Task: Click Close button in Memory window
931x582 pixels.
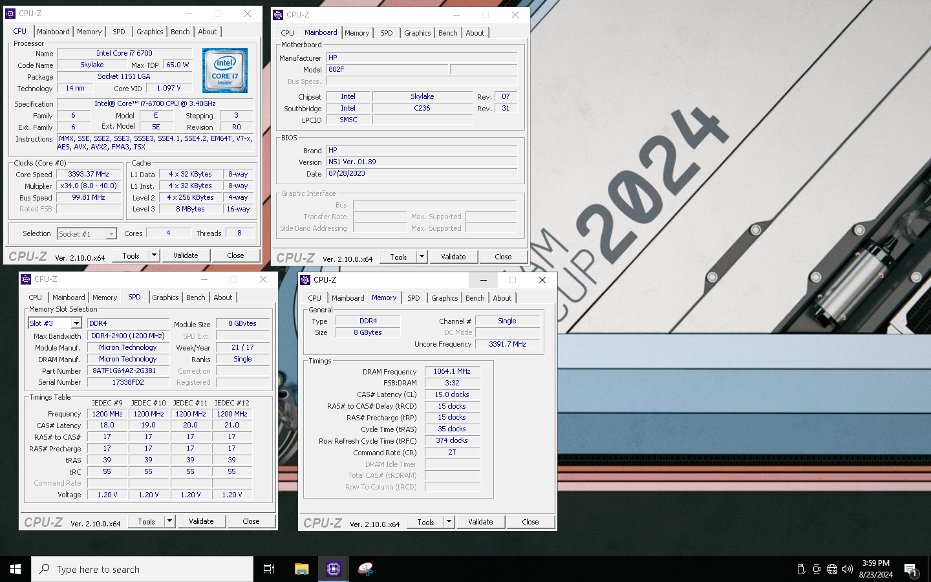Action: [x=530, y=522]
